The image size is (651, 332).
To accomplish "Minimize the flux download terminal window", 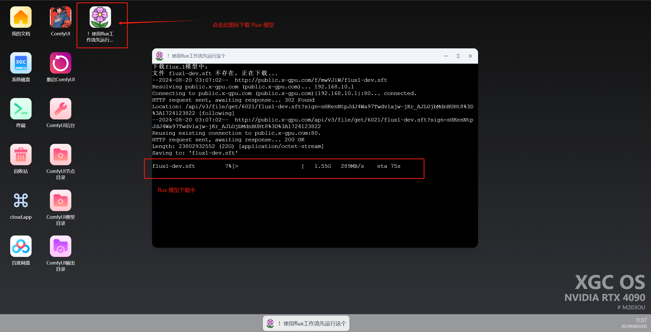I will [x=446, y=56].
